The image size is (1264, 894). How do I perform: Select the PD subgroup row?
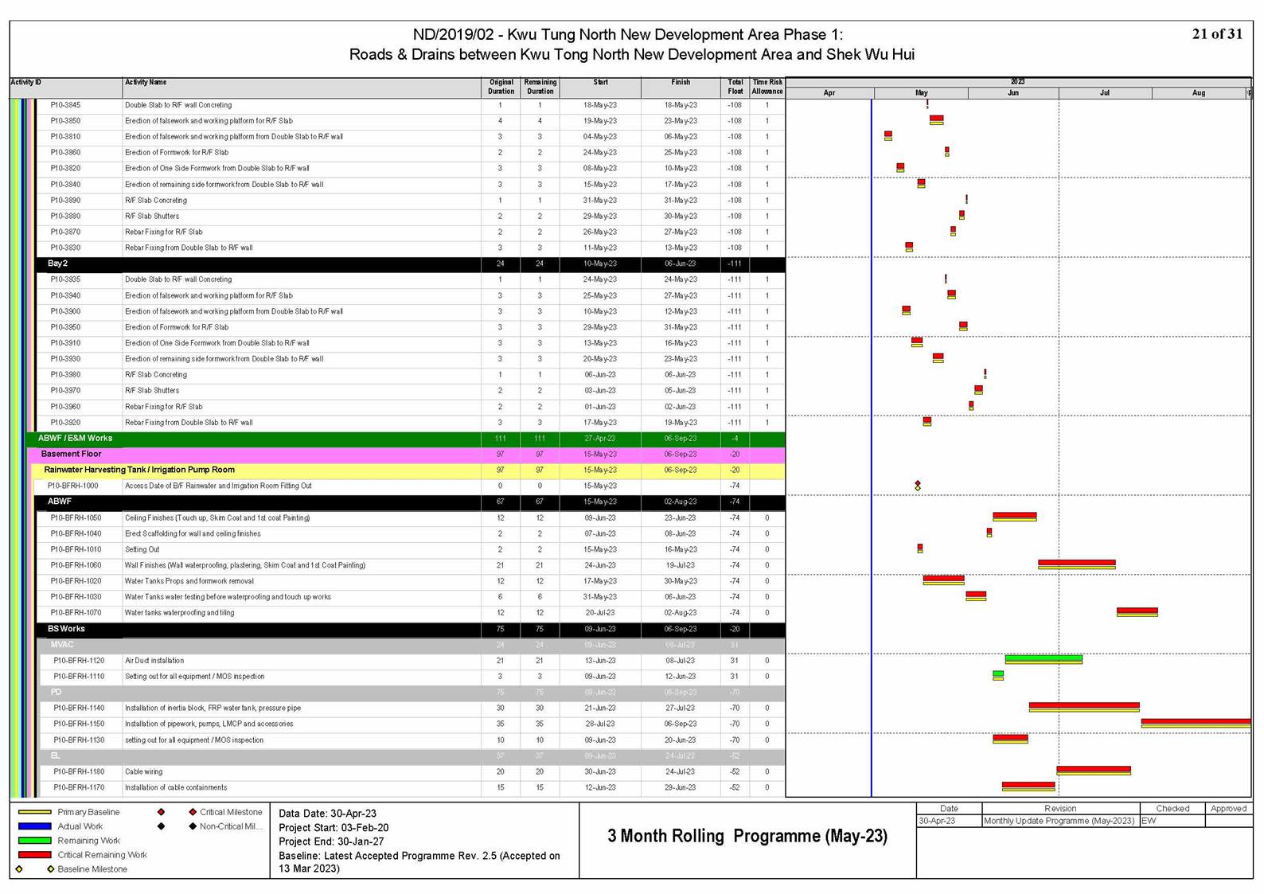412,693
